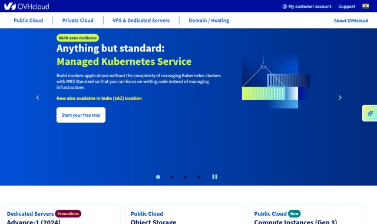Image resolution: width=377 pixels, height=224 pixels.
Task: Open the Public Cloud menu
Action: tap(28, 21)
